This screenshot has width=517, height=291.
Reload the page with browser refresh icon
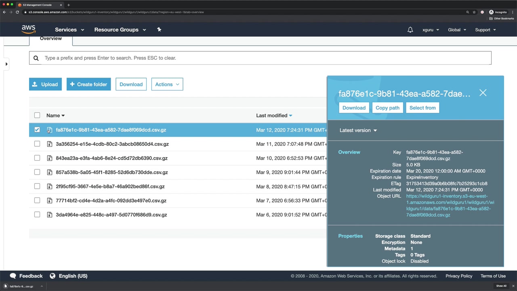(x=17, y=12)
